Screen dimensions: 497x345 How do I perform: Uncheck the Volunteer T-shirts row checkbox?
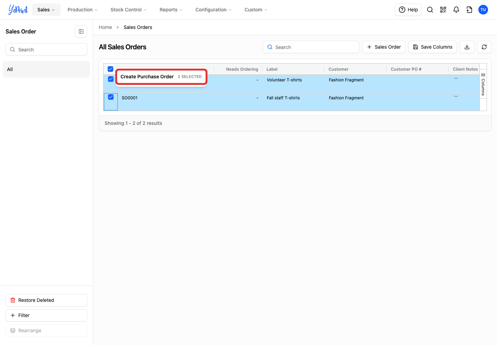(x=111, y=79)
